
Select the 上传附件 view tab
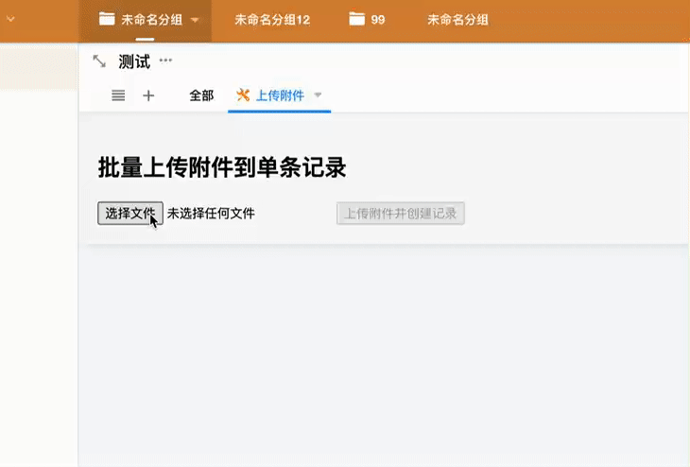[280, 95]
